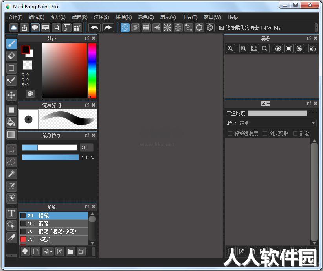
Task: Open brush folder icon below brush list
Action: [x=70, y=251]
